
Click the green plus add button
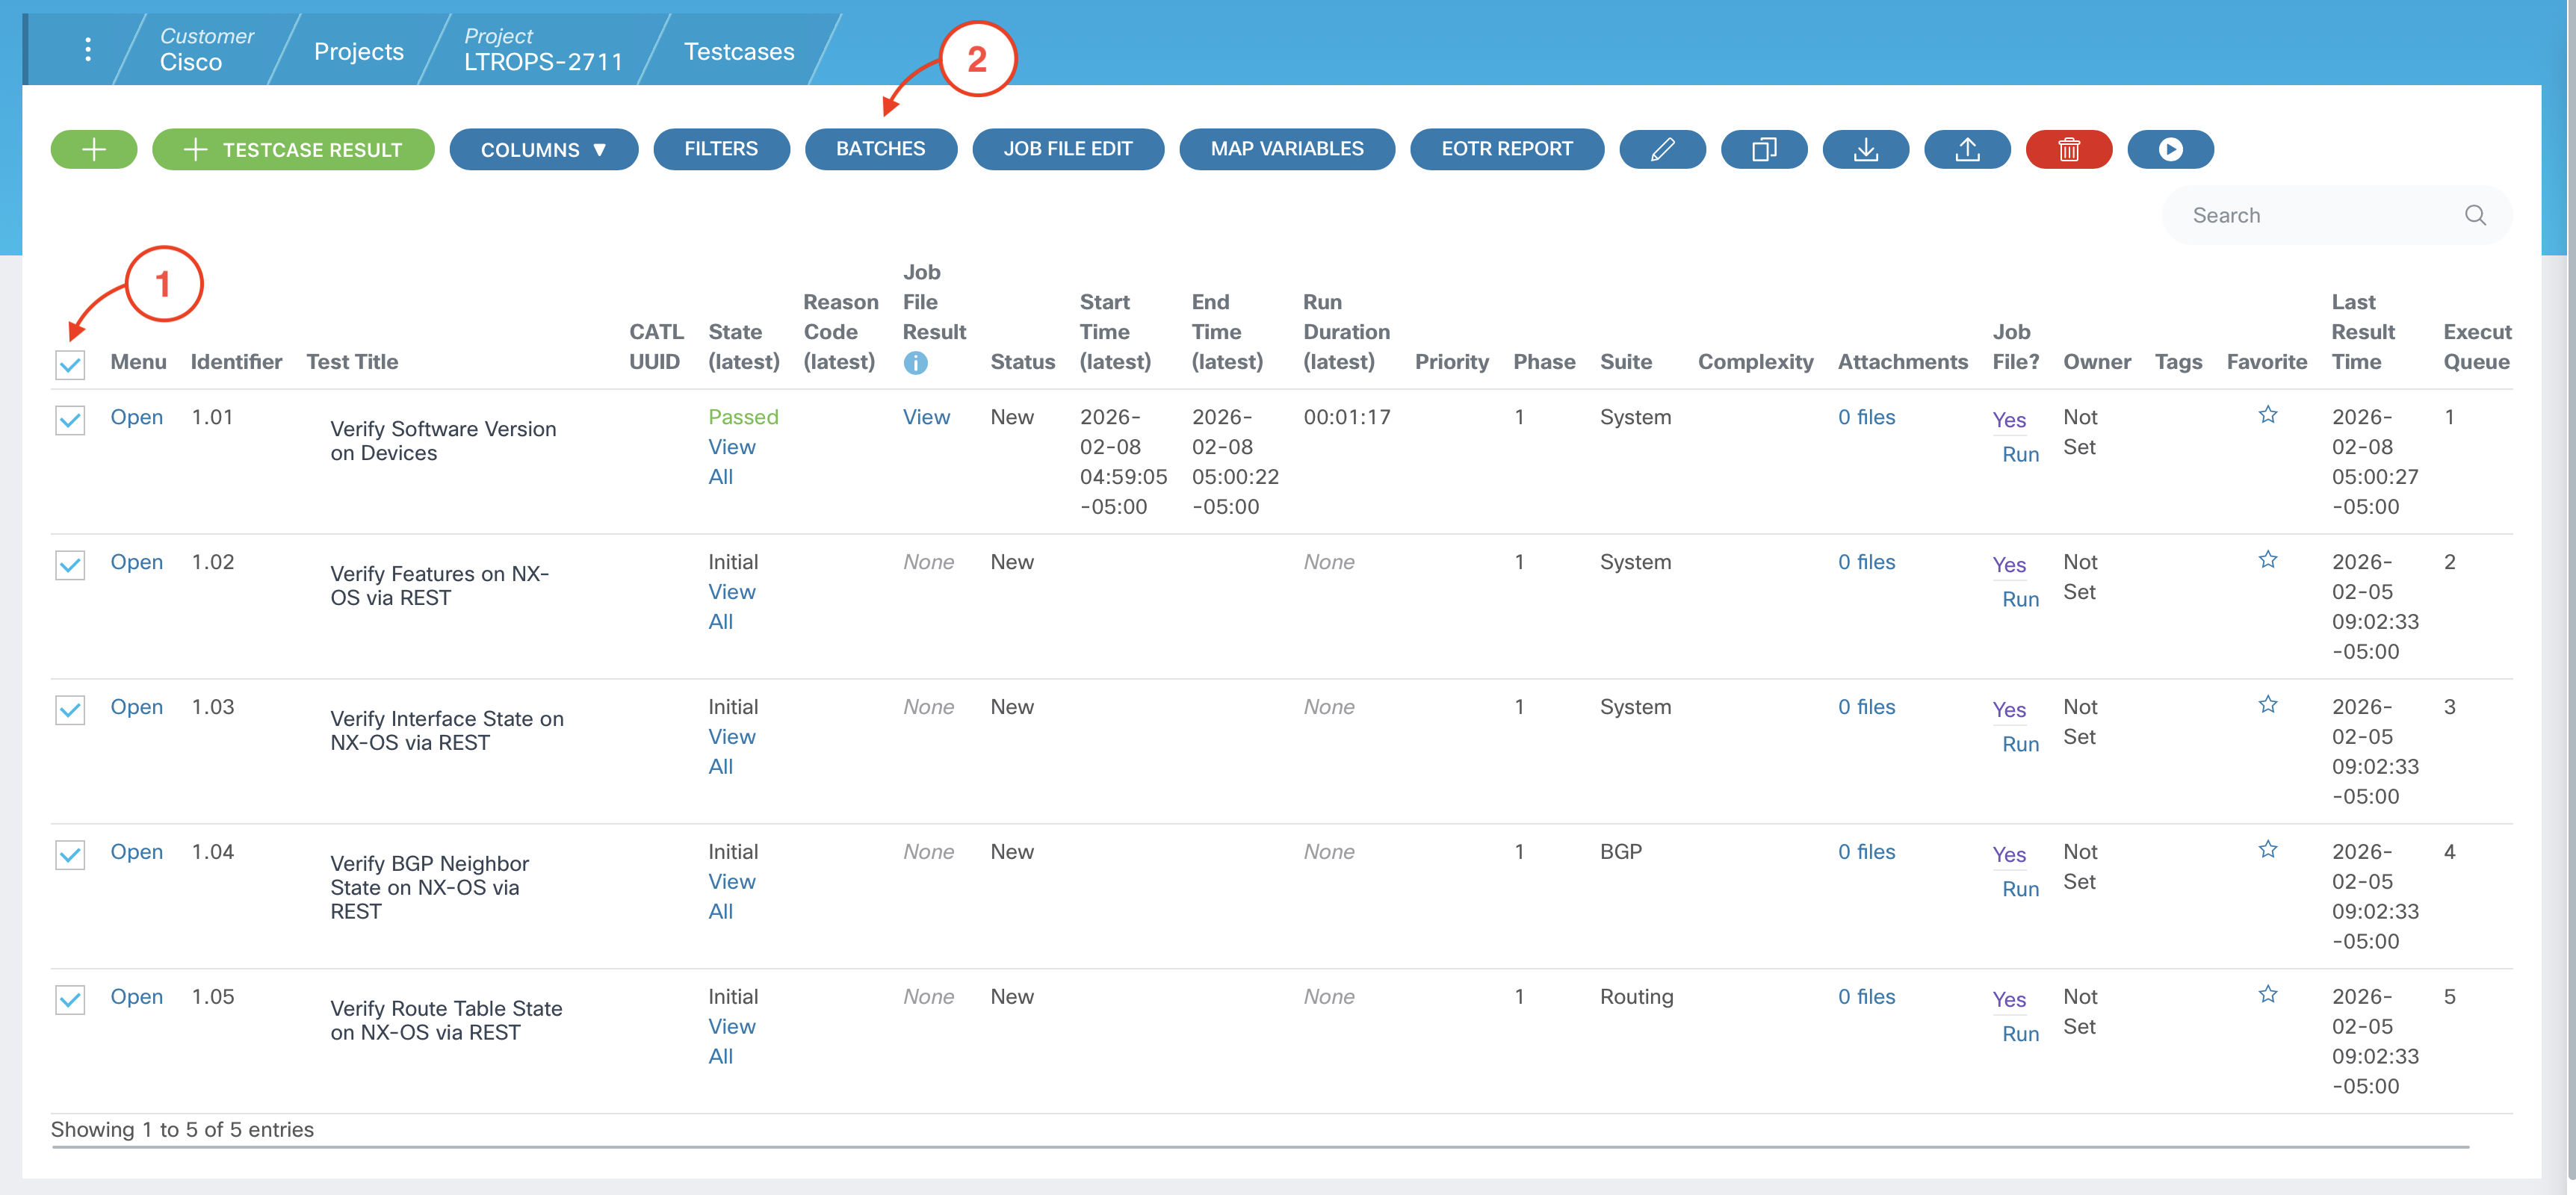pos(93,150)
